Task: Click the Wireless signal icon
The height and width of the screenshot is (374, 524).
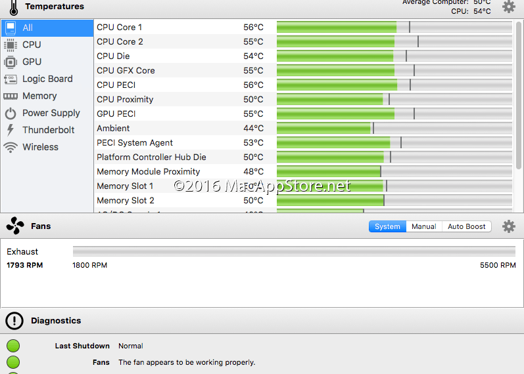Action: pyautogui.click(x=11, y=147)
